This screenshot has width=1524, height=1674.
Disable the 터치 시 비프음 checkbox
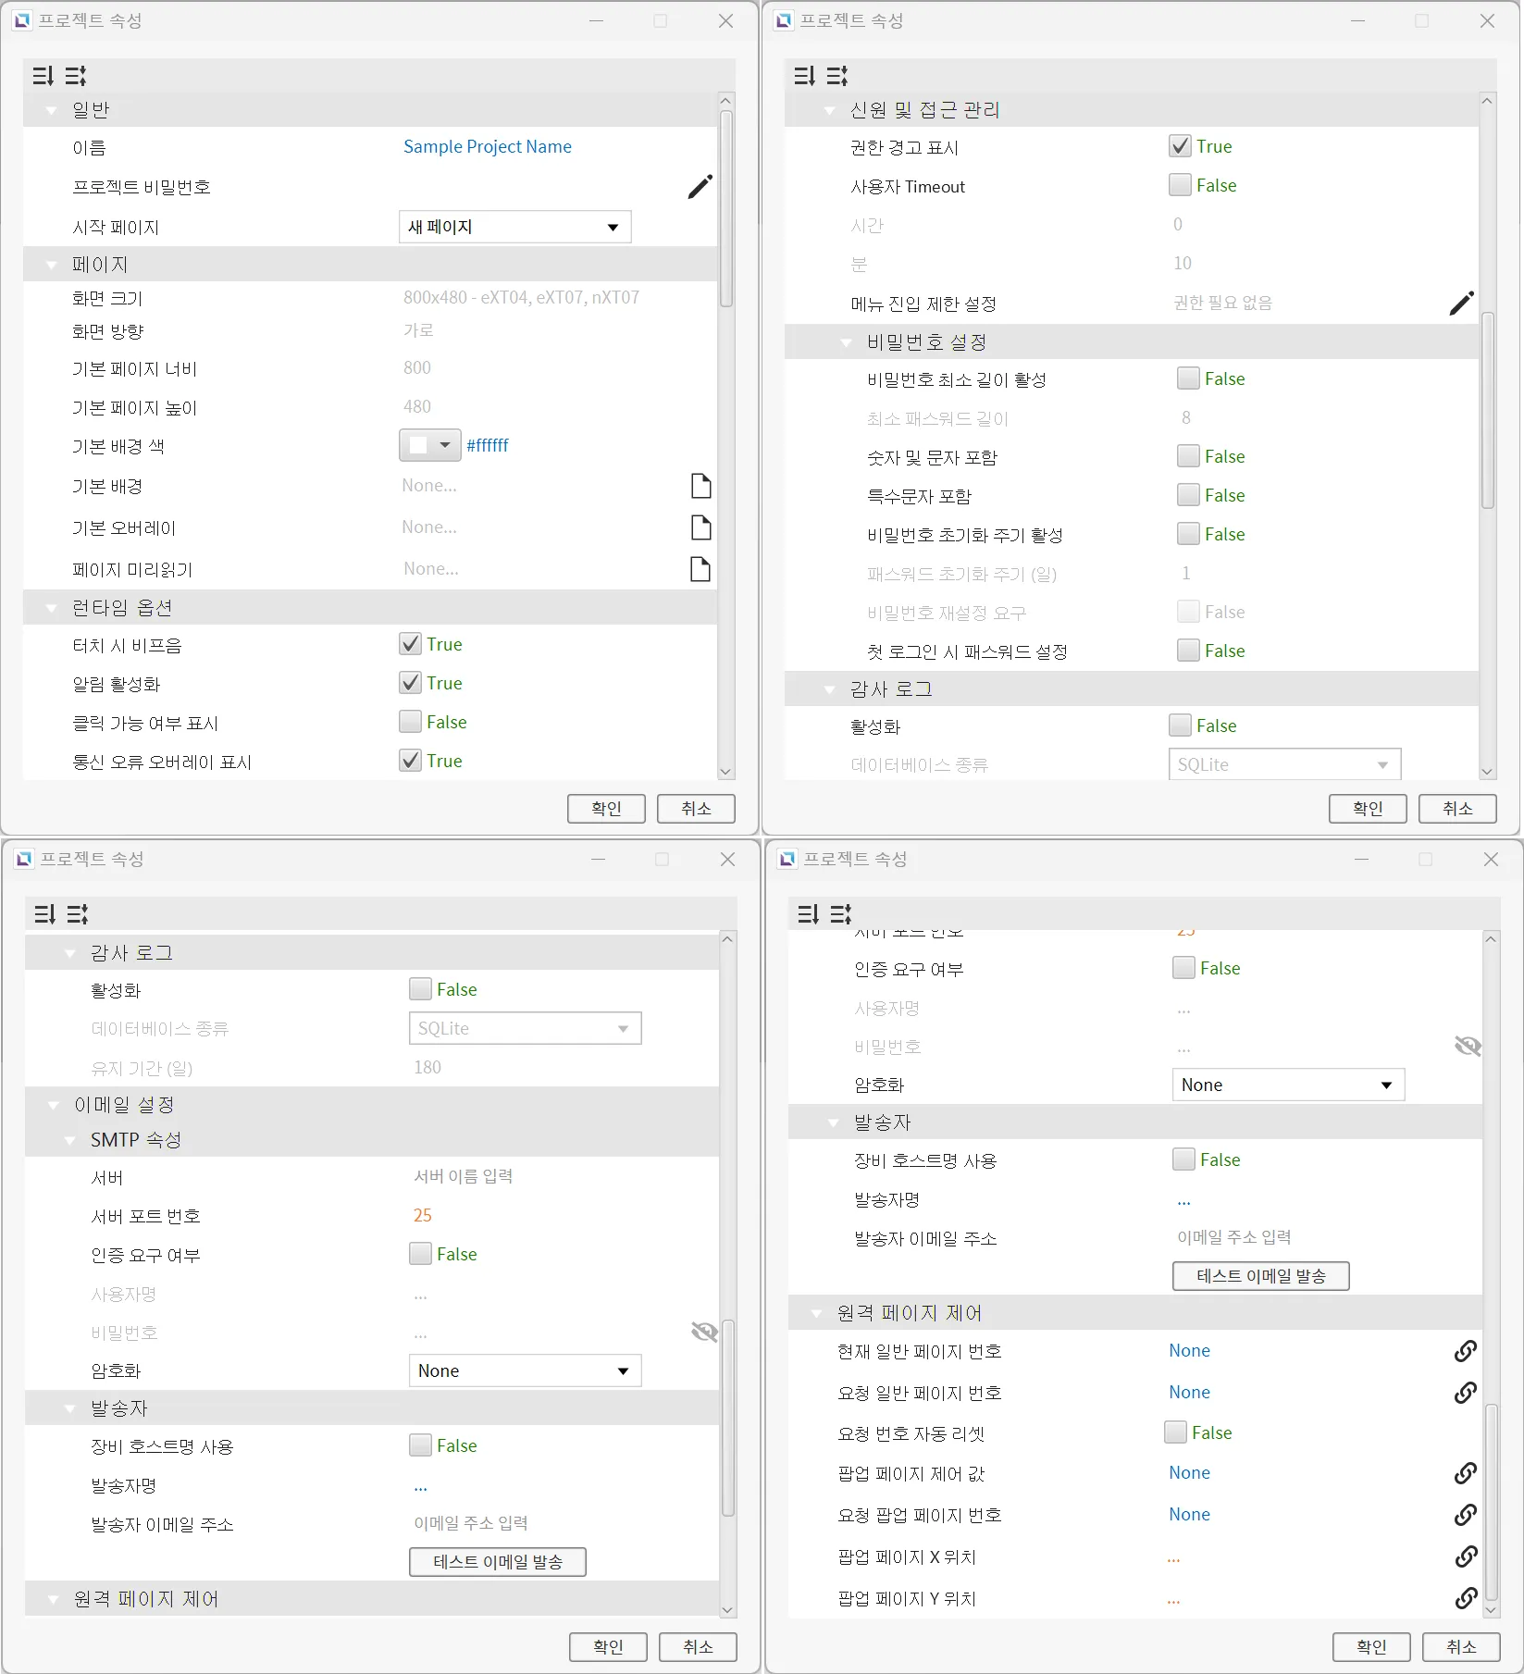pyautogui.click(x=411, y=644)
